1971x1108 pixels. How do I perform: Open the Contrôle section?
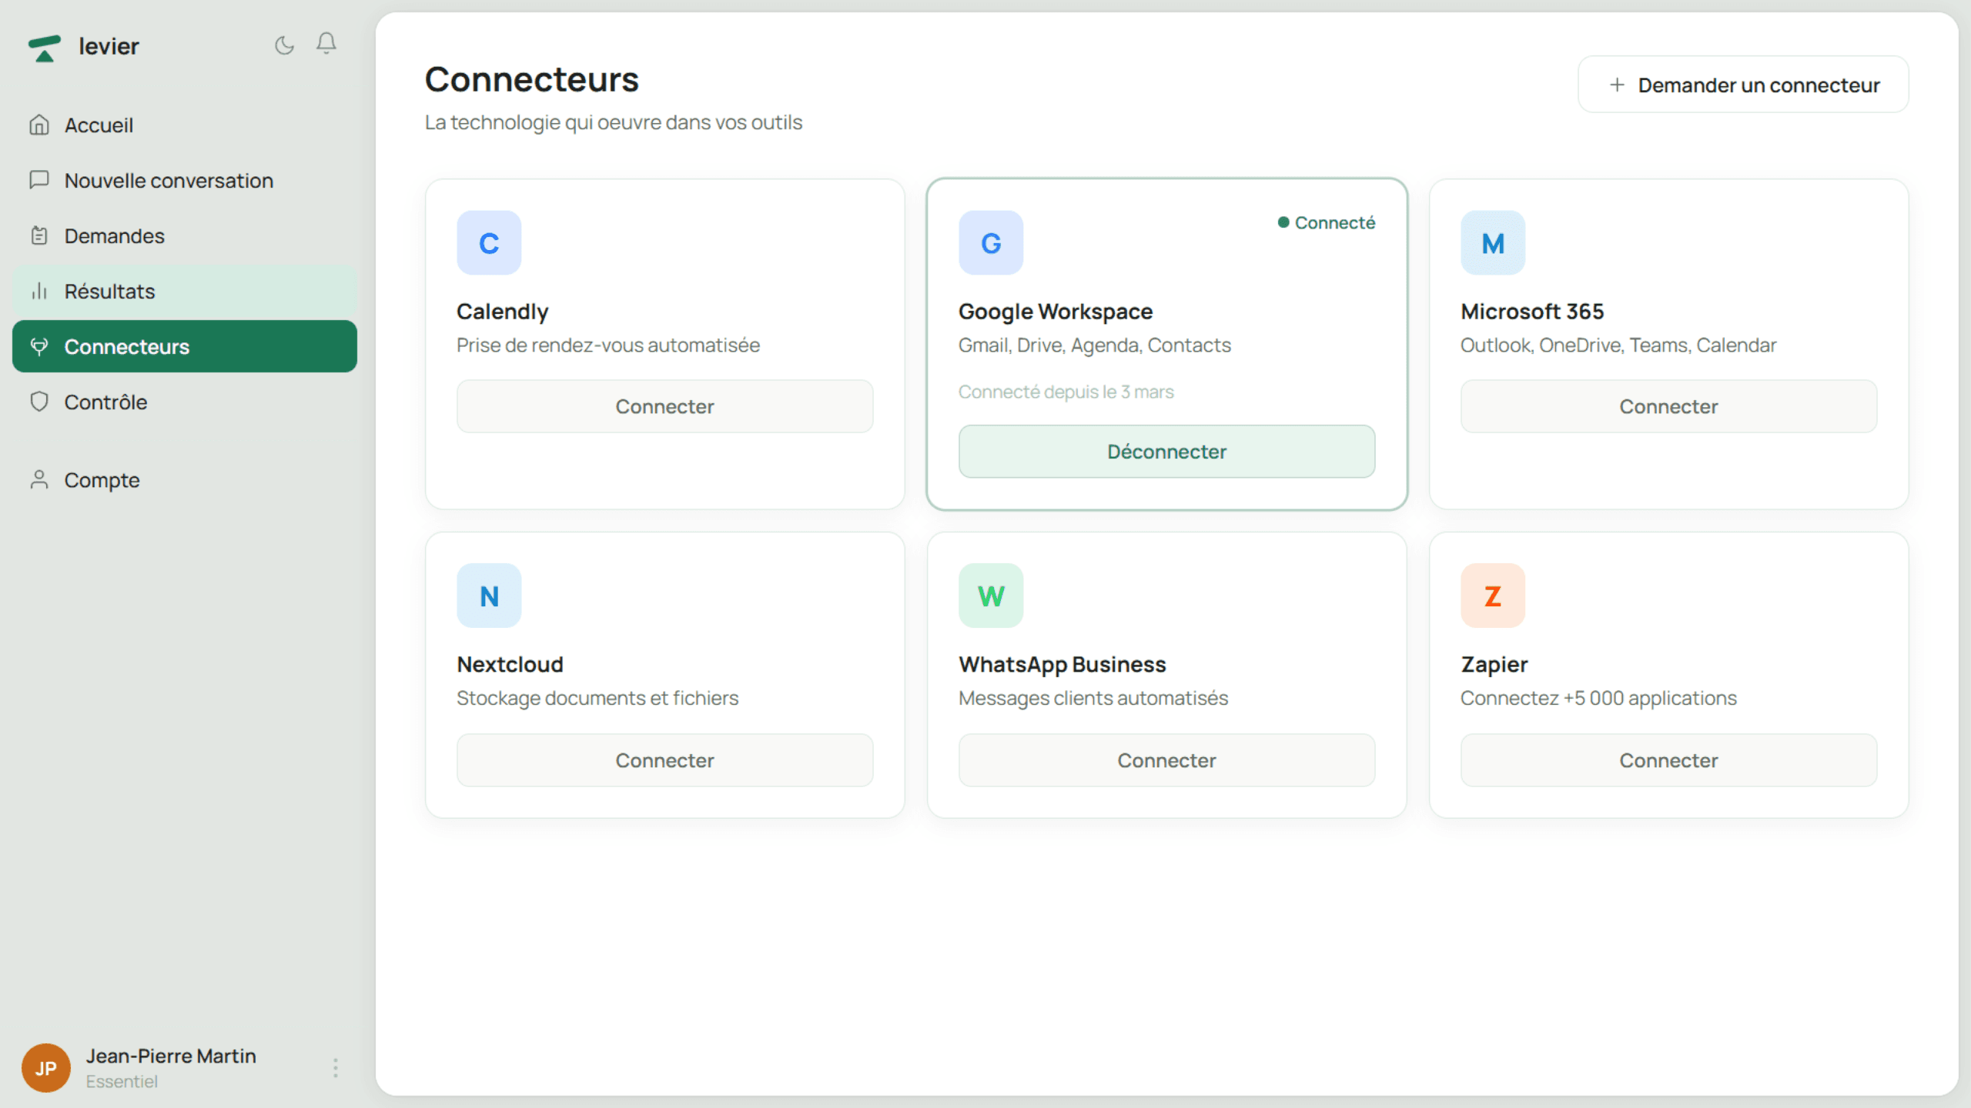[x=185, y=402]
